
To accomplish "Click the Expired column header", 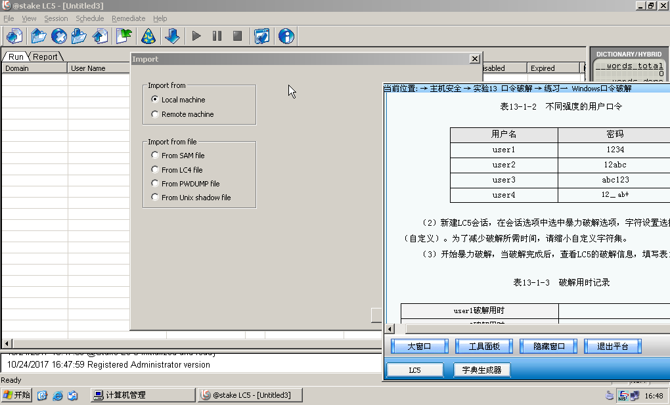I will [x=553, y=68].
